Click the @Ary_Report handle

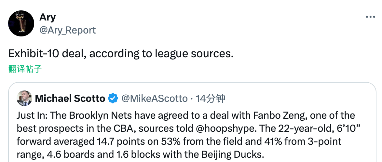[67, 30]
